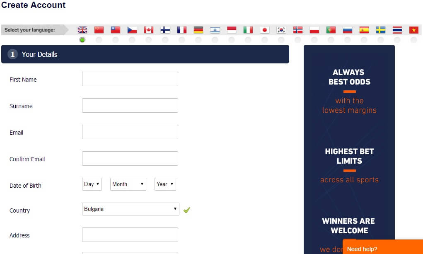Enable the radio button under Germany flag
Image resolution: width=423 pixels, height=254 pixels.
[198, 40]
